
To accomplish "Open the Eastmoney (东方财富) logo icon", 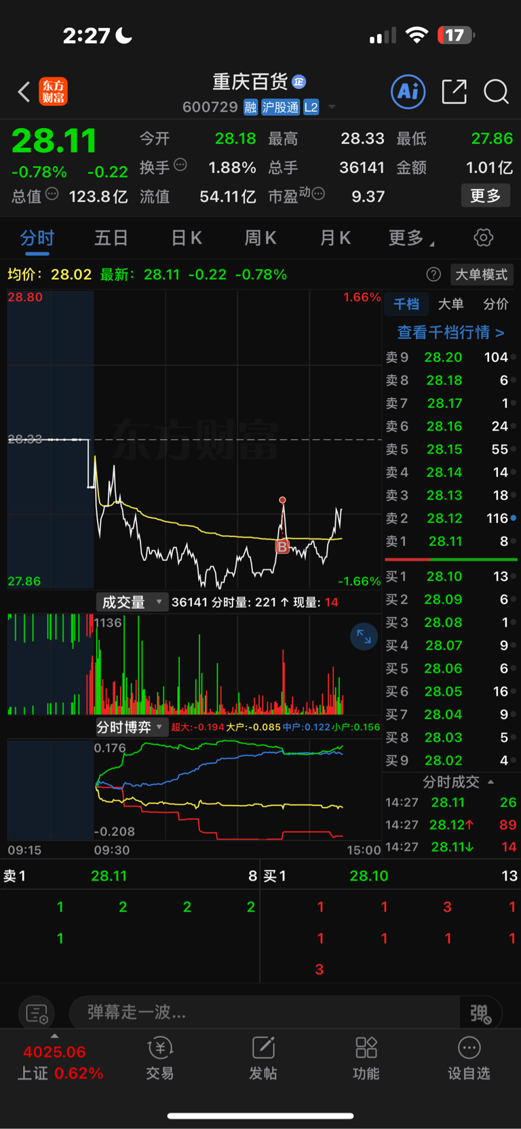I will coord(53,92).
